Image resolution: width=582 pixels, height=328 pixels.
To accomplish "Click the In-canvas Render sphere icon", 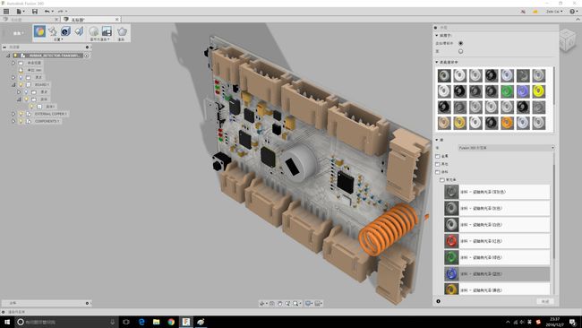I will click(93, 31).
